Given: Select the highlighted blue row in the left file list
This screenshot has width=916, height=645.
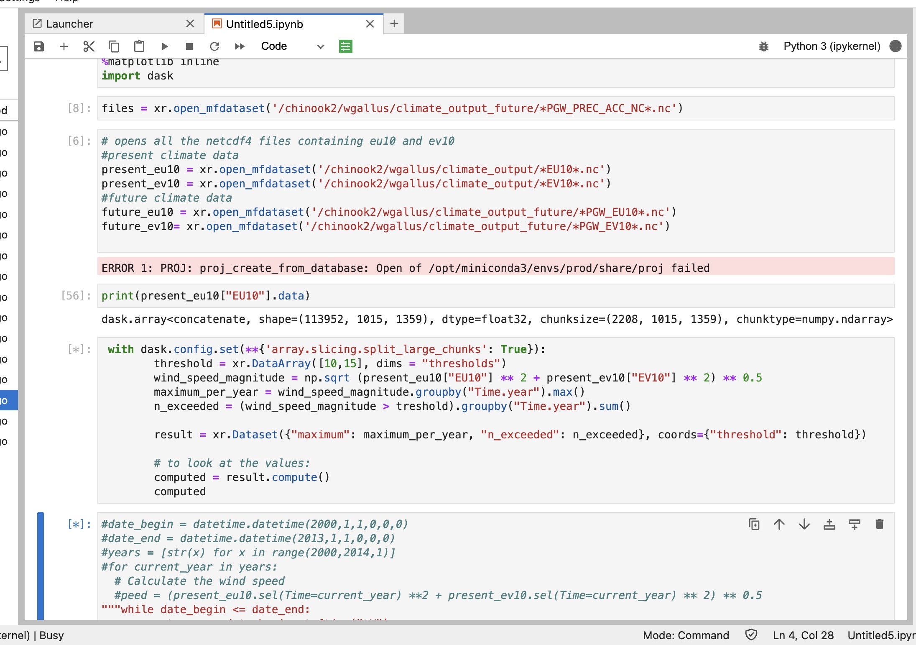Looking at the screenshot, I should tap(9, 400).
